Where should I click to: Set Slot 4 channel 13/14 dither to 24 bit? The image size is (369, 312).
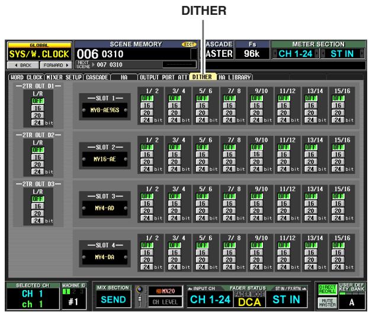coord(311,268)
